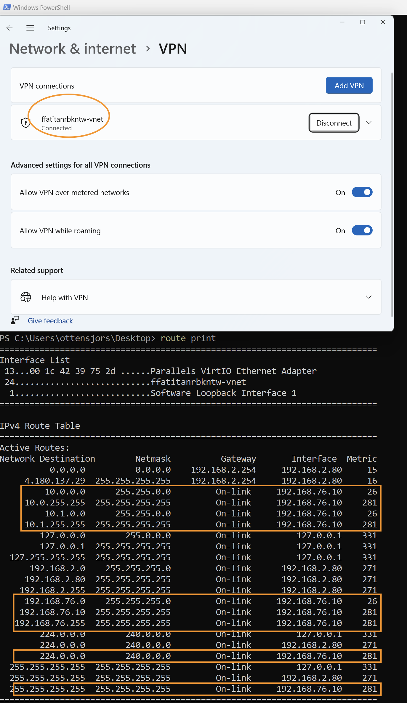Click the shield icon beside ffatitanrbkntw-vnet

click(x=26, y=123)
